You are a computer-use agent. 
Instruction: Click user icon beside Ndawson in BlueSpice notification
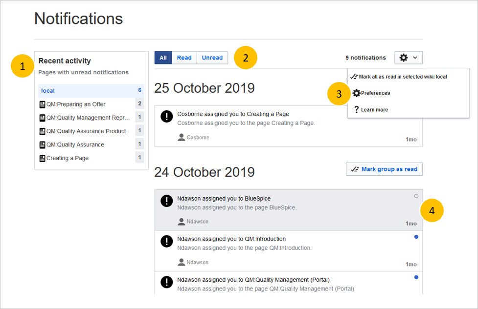[182, 222]
